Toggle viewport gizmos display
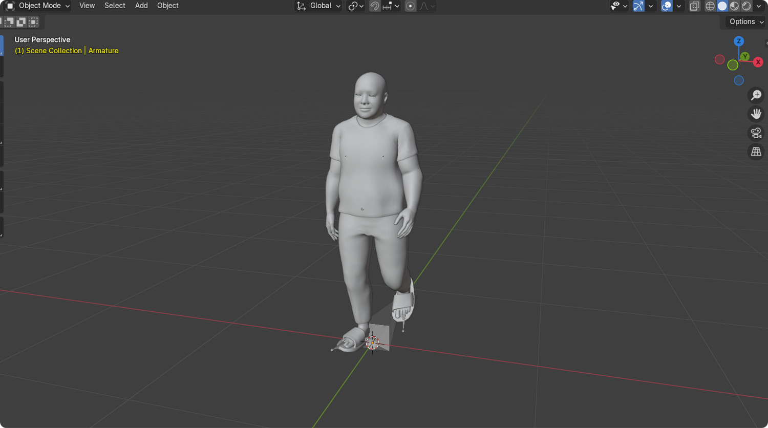The width and height of the screenshot is (768, 428). click(x=638, y=6)
